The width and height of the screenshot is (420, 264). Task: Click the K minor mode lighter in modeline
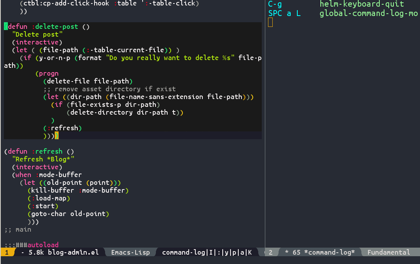point(250,252)
